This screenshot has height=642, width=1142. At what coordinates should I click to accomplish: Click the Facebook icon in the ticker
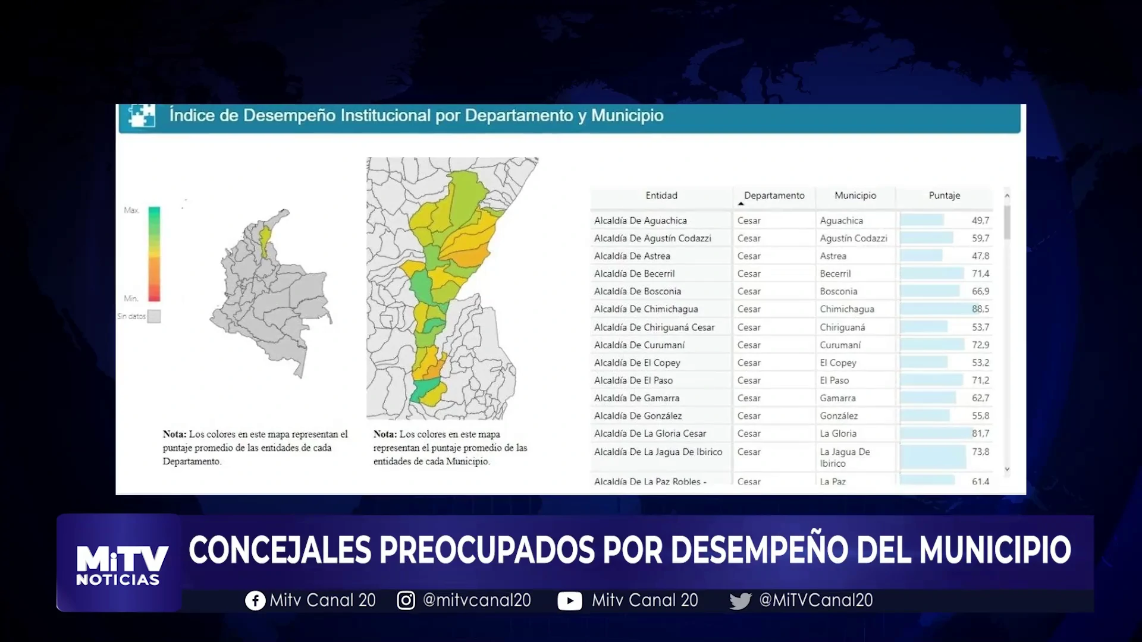pos(255,600)
